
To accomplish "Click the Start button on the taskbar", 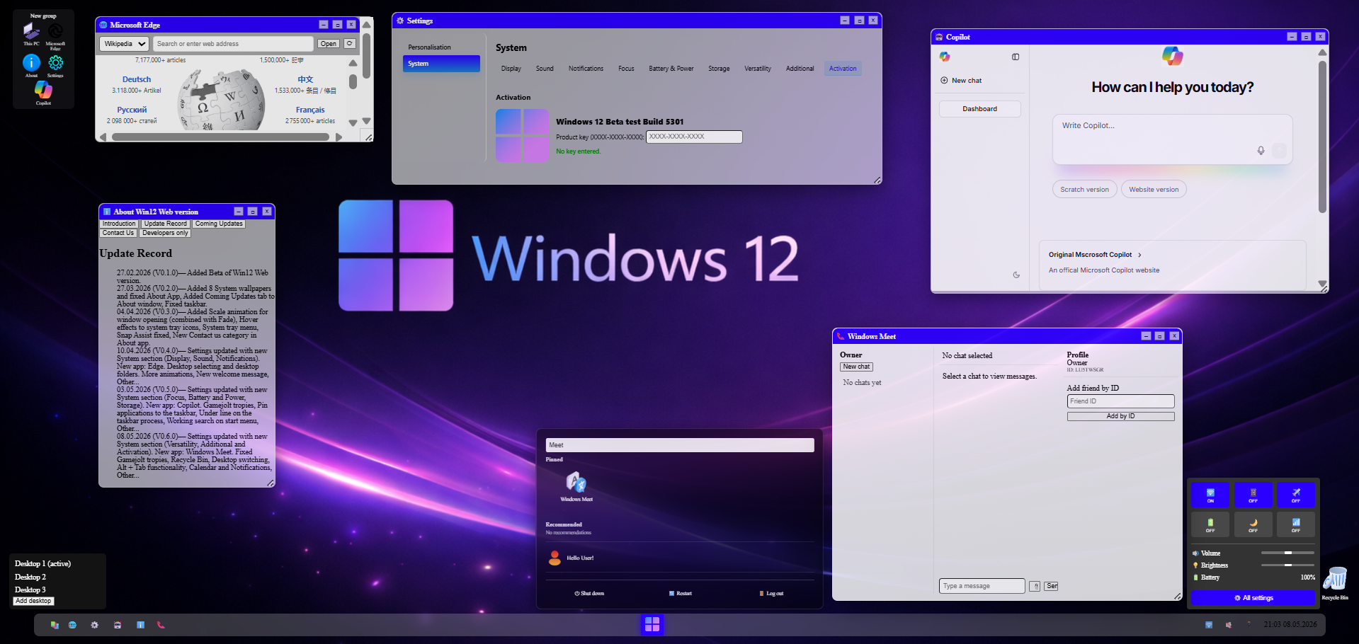I will [652, 624].
